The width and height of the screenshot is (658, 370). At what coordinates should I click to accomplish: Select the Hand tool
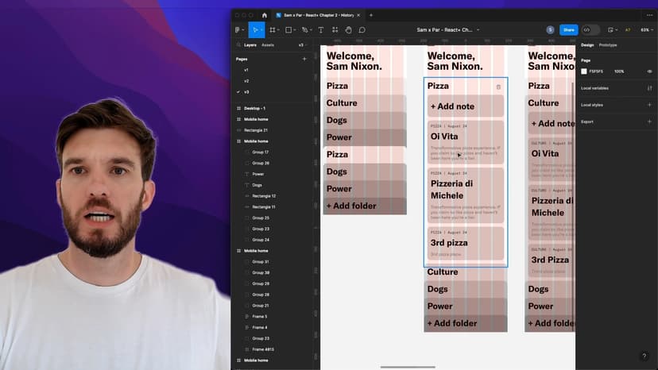click(348, 30)
